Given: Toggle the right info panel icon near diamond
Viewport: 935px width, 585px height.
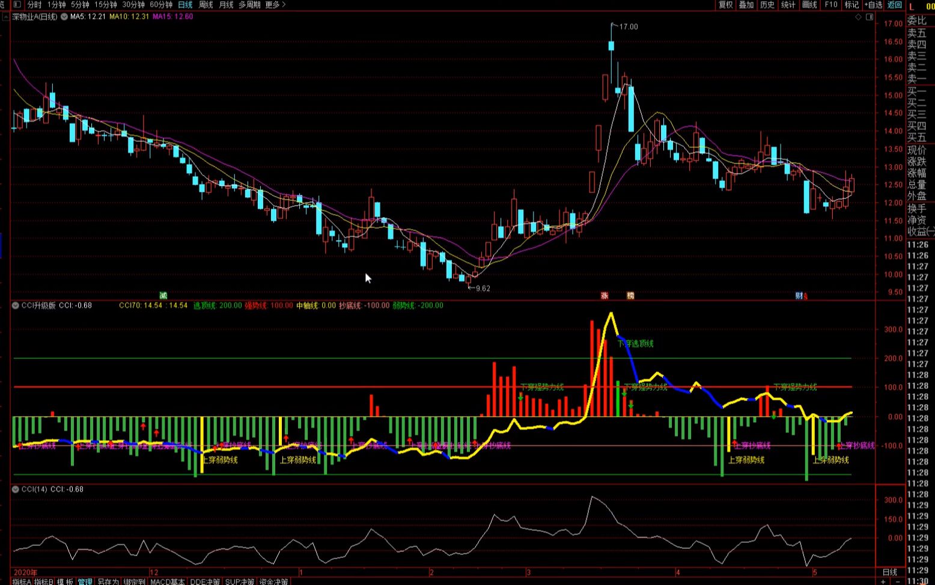Looking at the screenshot, I should click(870, 17).
